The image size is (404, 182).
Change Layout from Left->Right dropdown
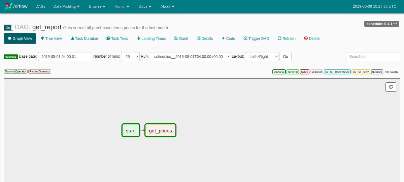point(262,57)
